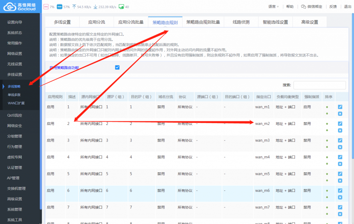Image resolution: width=354 pixels, height=224 pixels.
Task: Click the delete icon for rule 6
Action: click(340, 197)
